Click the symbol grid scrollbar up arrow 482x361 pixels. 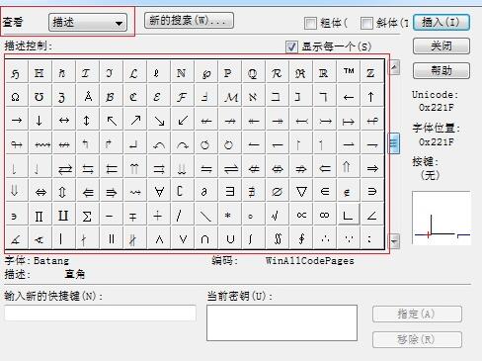click(394, 67)
